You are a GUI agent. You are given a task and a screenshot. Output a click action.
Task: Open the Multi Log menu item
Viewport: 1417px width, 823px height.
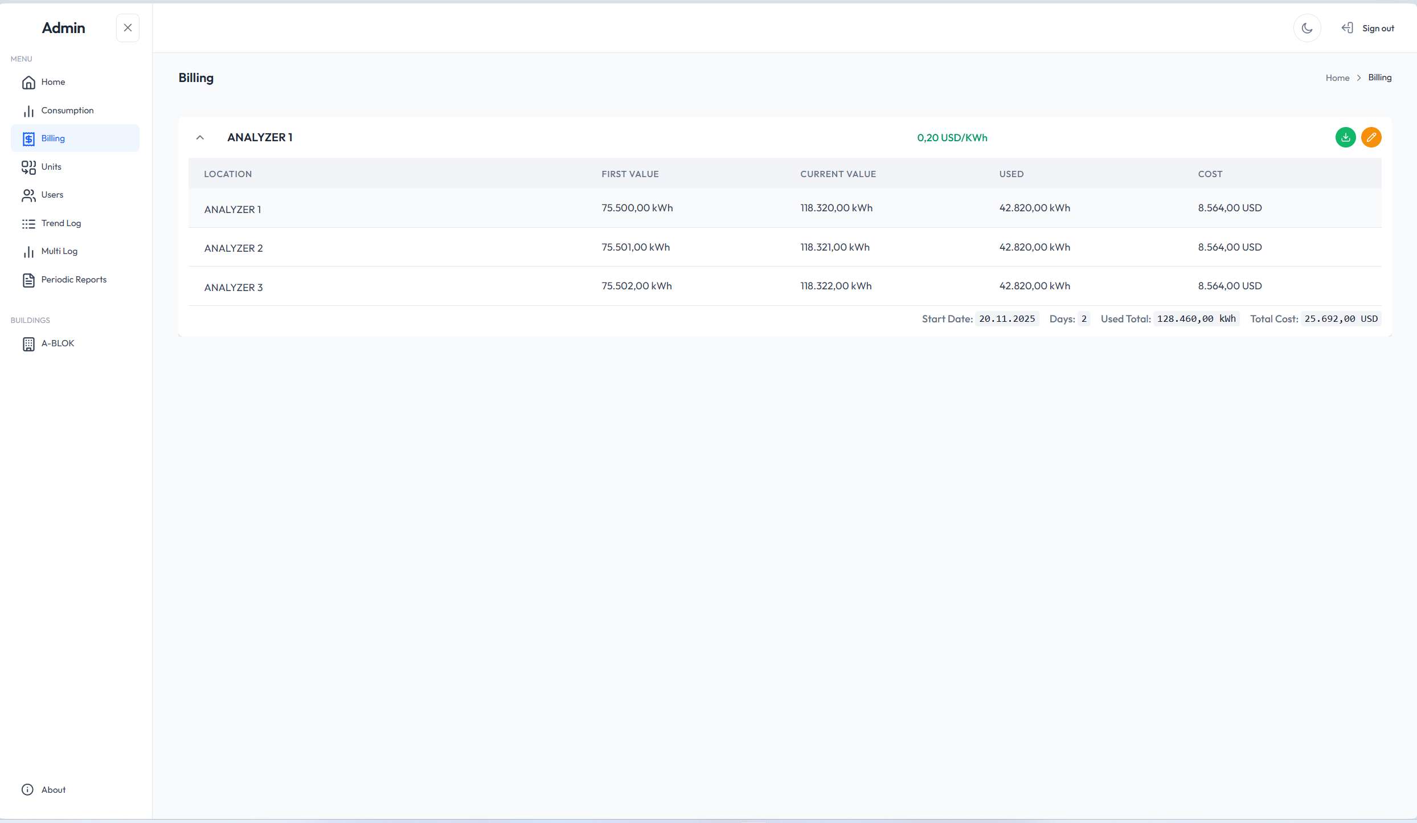tap(59, 251)
